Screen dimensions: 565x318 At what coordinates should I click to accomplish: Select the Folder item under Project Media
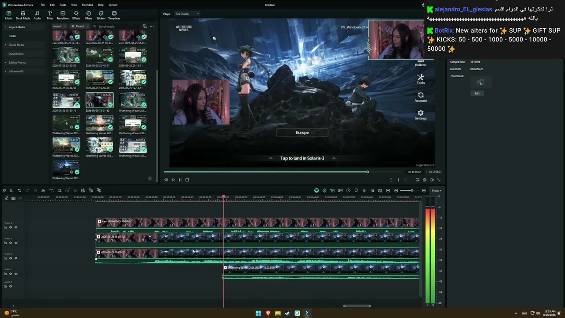(x=12, y=36)
